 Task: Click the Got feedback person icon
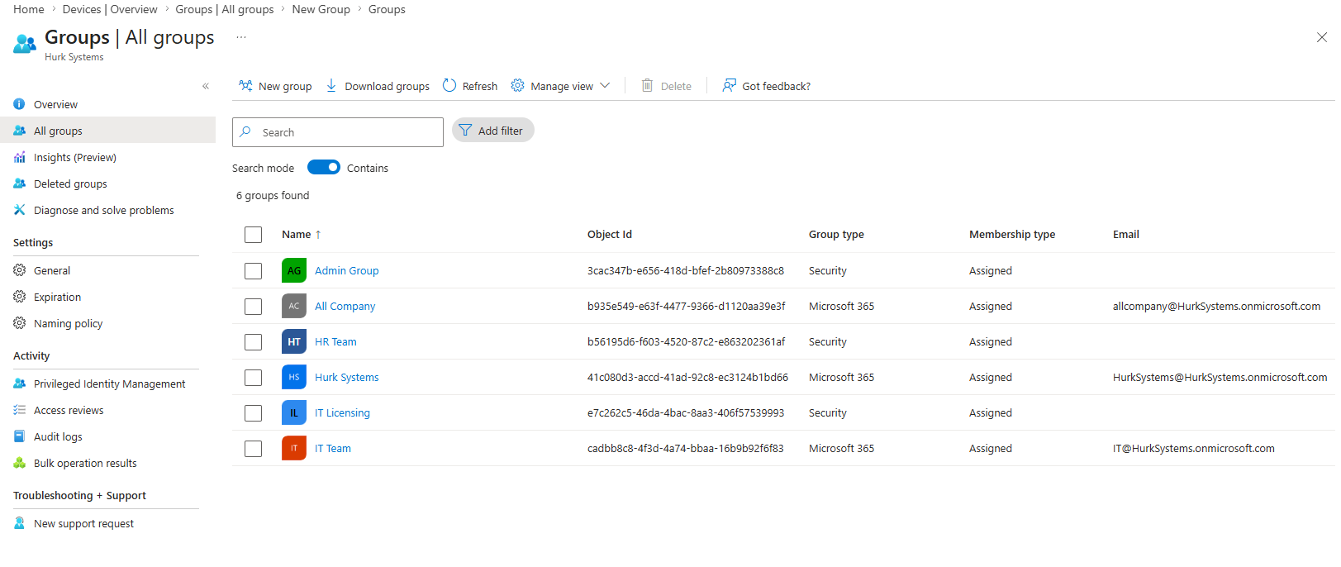tap(730, 86)
